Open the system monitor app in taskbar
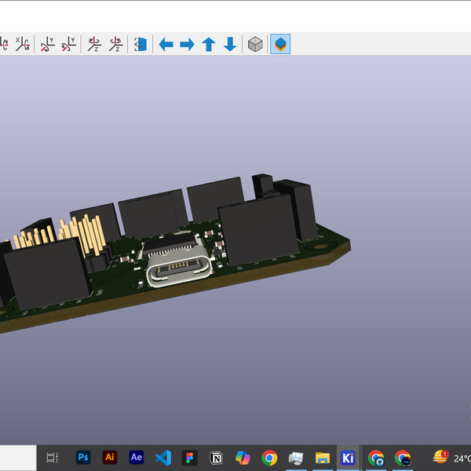471x471 pixels. [296, 458]
